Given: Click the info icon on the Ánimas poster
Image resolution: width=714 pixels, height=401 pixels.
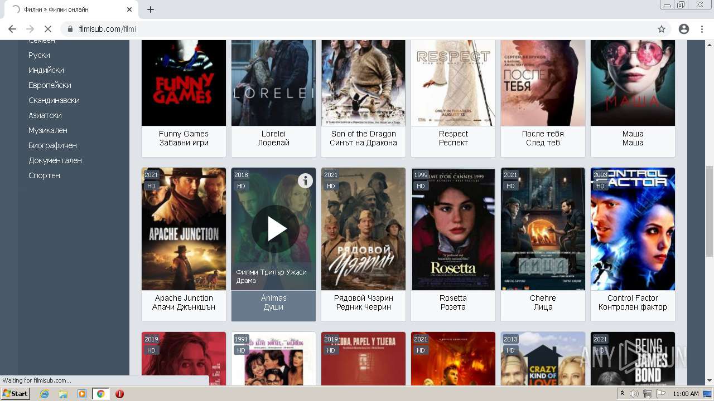Looking at the screenshot, I should pos(305,180).
